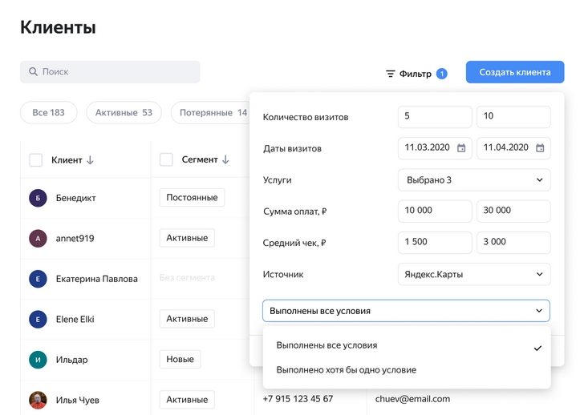580x415 pixels.
Task: Click Новые segment tag for Ильдар
Action: 180,359
